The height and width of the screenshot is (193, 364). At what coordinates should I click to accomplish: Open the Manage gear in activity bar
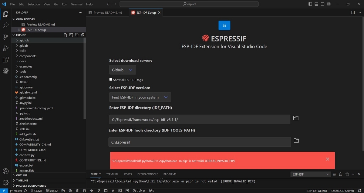[x=5, y=182]
